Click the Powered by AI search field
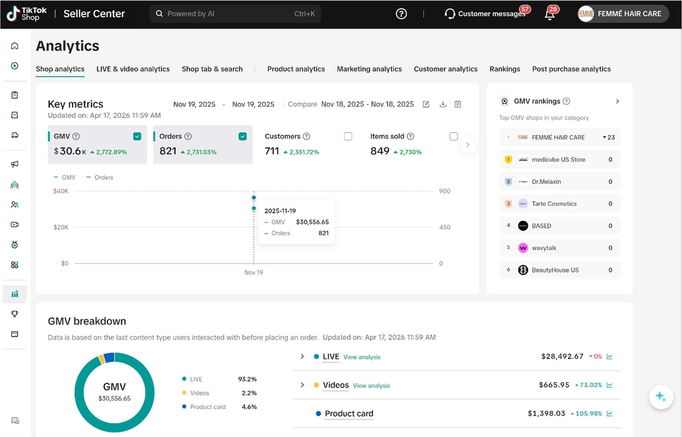Image resolution: width=682 pixels, height=437 pixels. tap(235, 14)
